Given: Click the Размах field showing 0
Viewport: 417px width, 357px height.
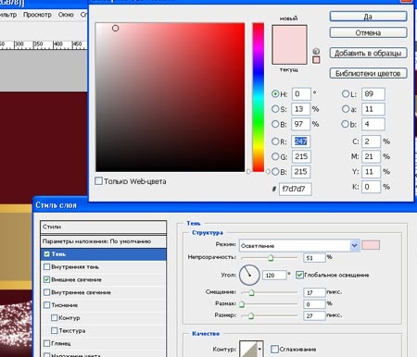Looking at the screenshot, I should (314, 304).
